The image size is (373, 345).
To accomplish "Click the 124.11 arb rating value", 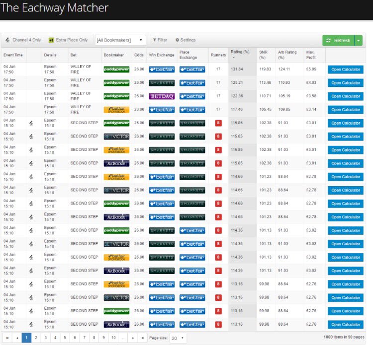I will pos(284,69).
